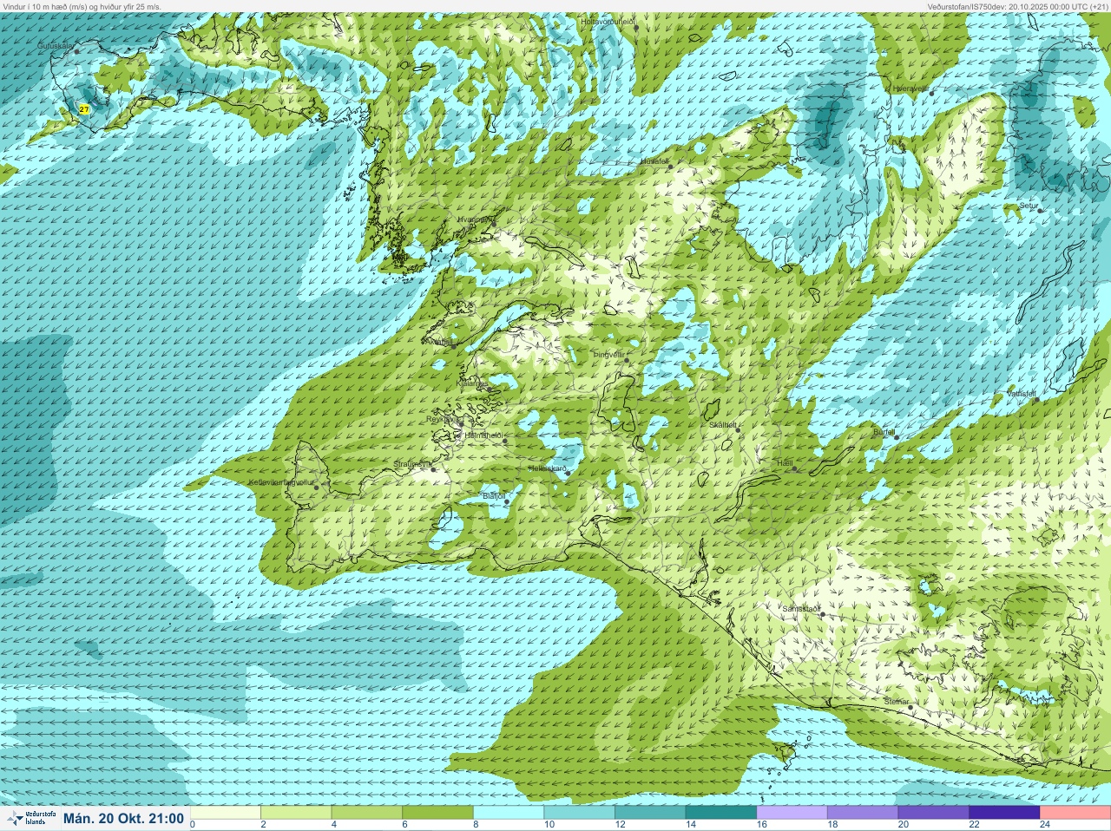
Task: Select the Kjalarnes station marker
Action: [x=490, y=389]
